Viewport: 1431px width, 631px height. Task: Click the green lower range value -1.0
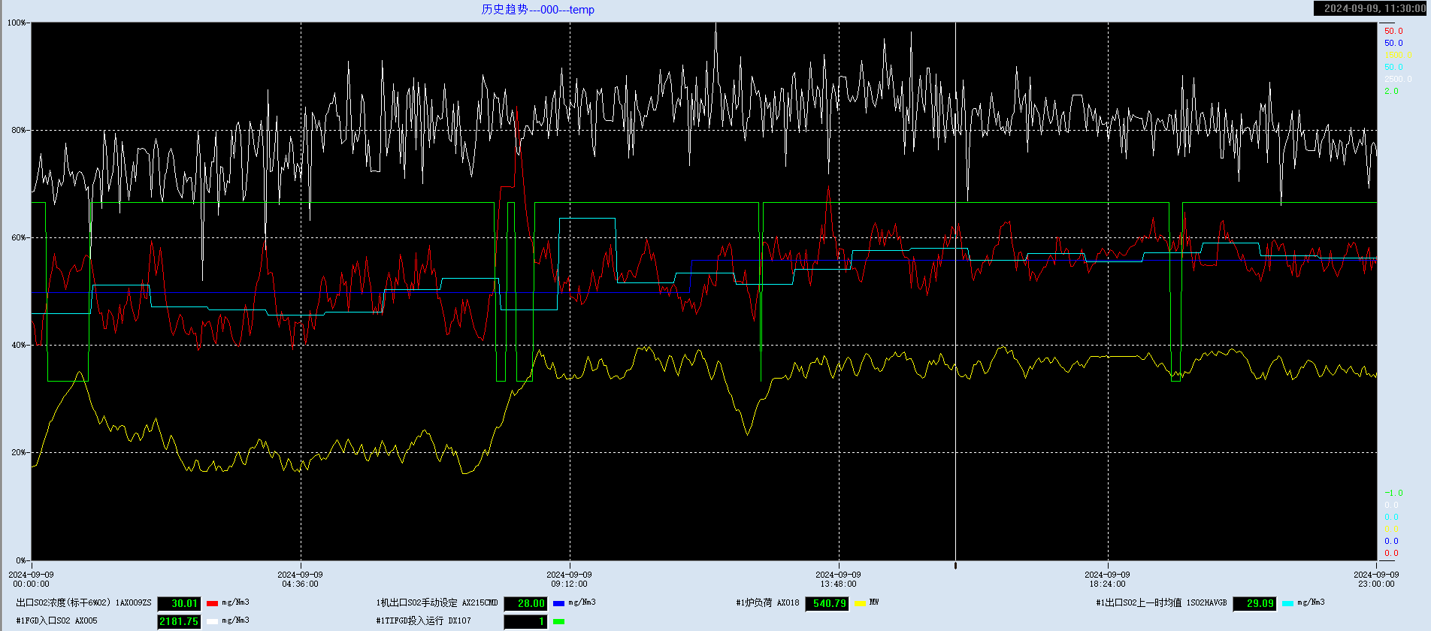coord(1393,494)
